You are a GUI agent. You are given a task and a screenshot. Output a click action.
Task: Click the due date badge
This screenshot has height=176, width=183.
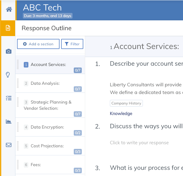tap(48, 16)
